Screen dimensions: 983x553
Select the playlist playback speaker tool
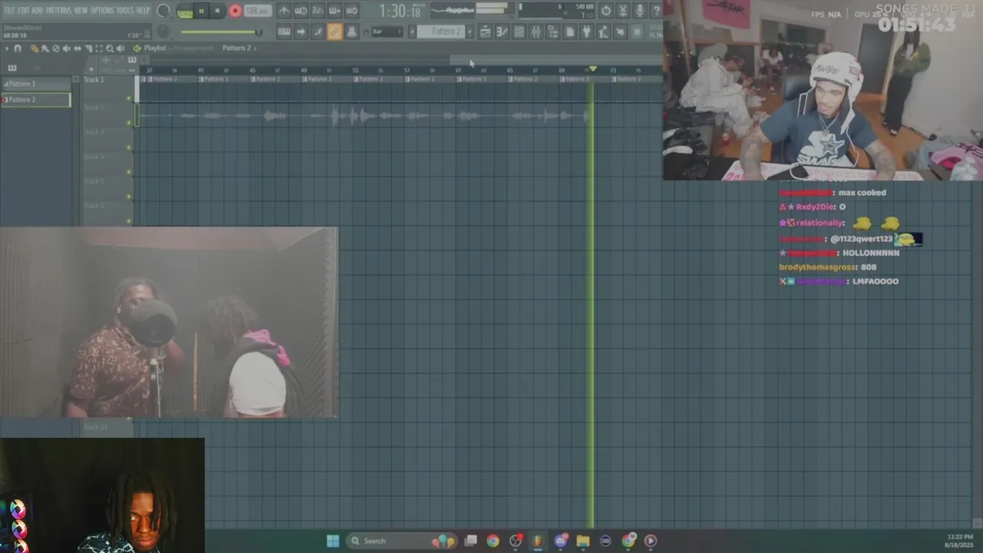pyautogui.click(x=121, y=48)
